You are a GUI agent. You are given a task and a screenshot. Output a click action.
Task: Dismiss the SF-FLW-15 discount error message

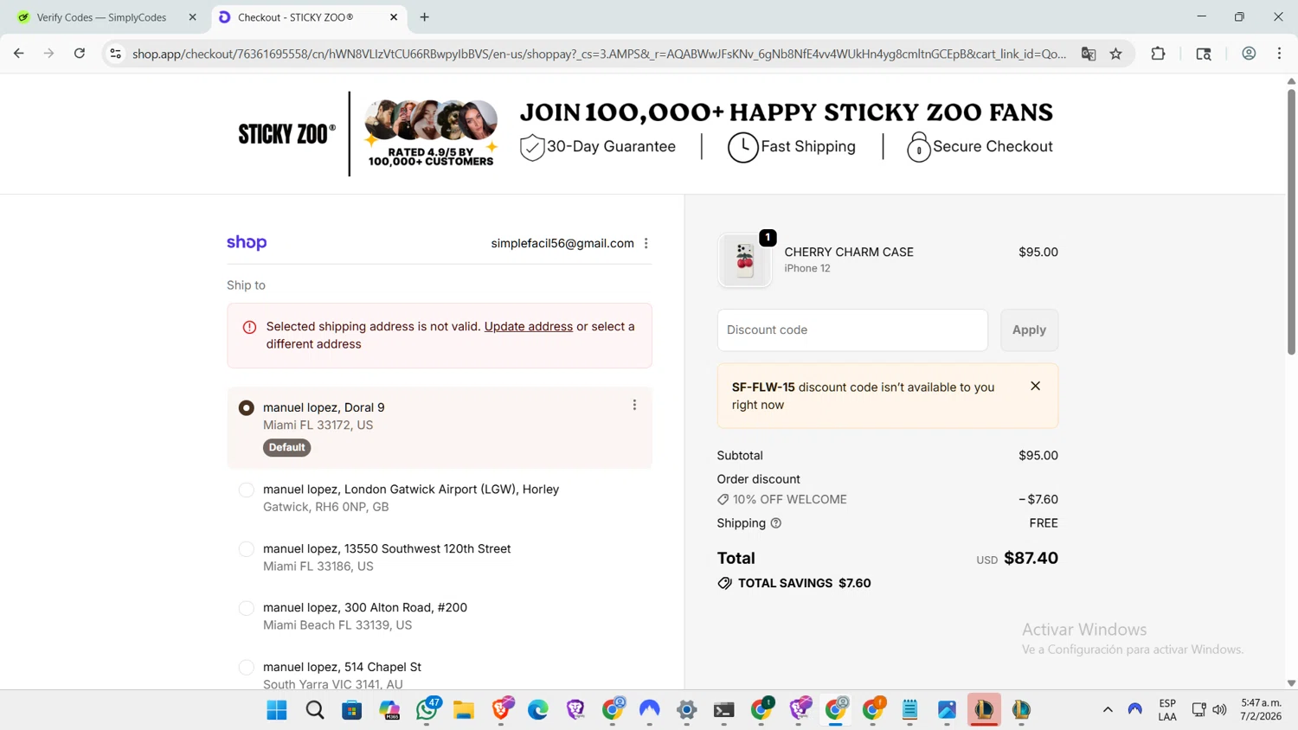1035,387
